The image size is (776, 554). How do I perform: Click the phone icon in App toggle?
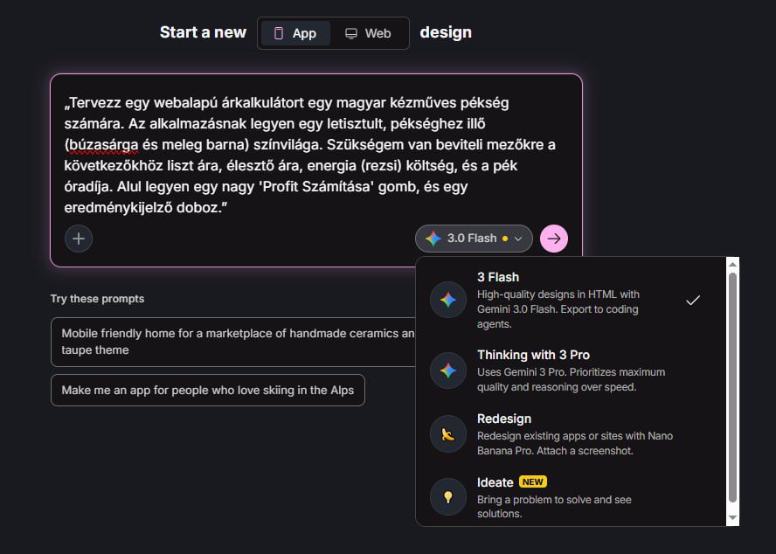279,33
